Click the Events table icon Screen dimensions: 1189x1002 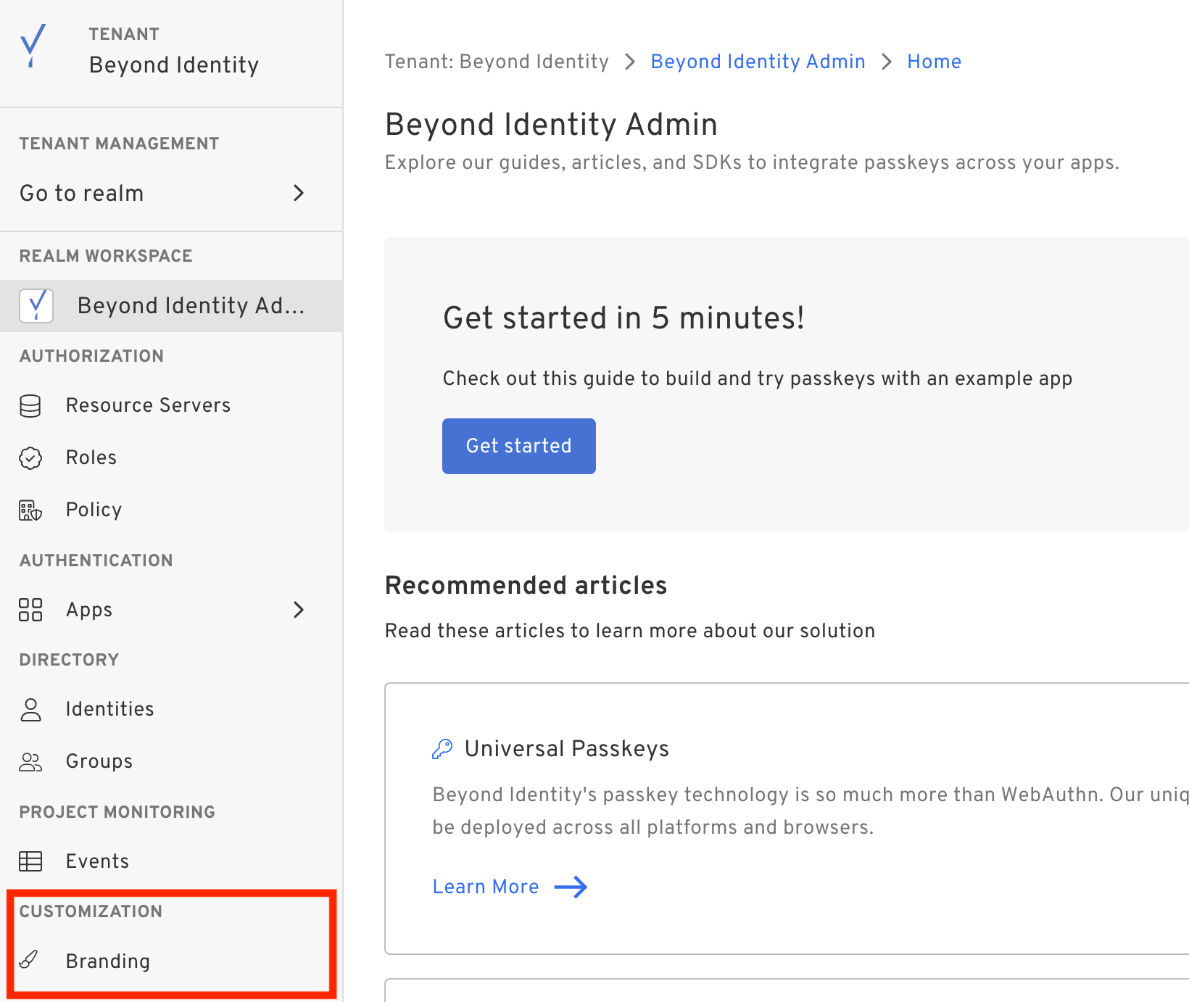[x=30, y=861]
